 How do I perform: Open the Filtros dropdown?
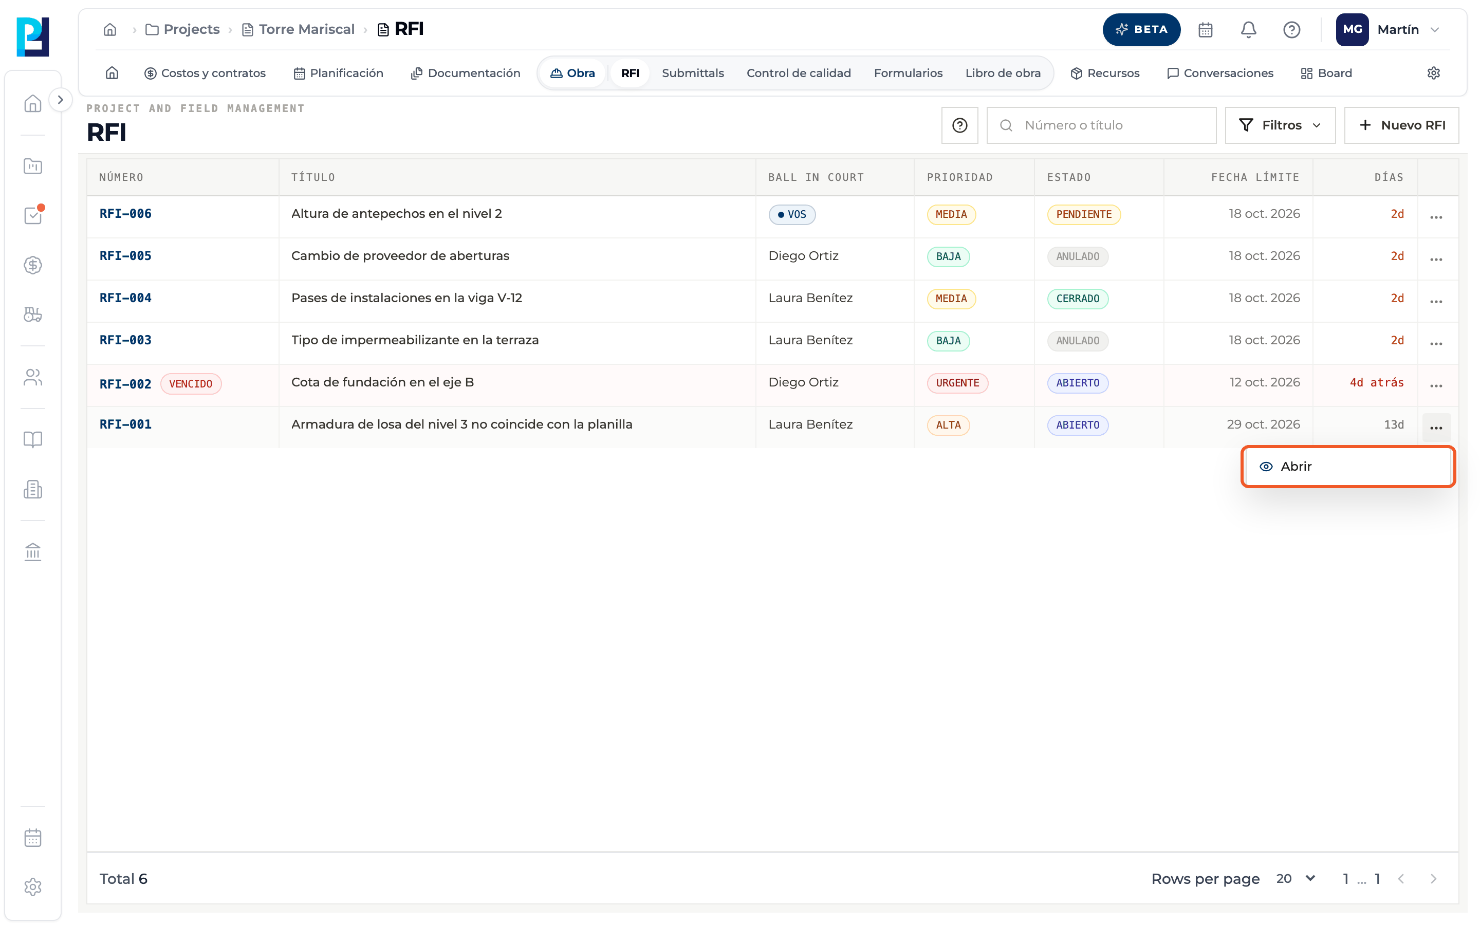1280,125
